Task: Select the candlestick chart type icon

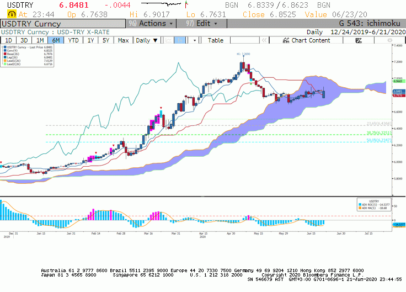Action: click(179, 40)
